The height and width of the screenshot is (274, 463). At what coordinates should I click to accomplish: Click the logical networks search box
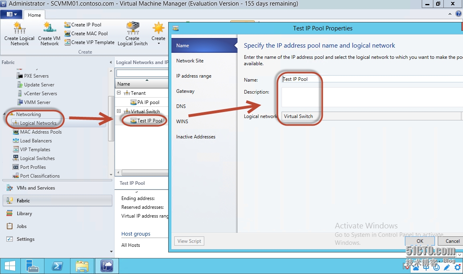coord(142,73)
